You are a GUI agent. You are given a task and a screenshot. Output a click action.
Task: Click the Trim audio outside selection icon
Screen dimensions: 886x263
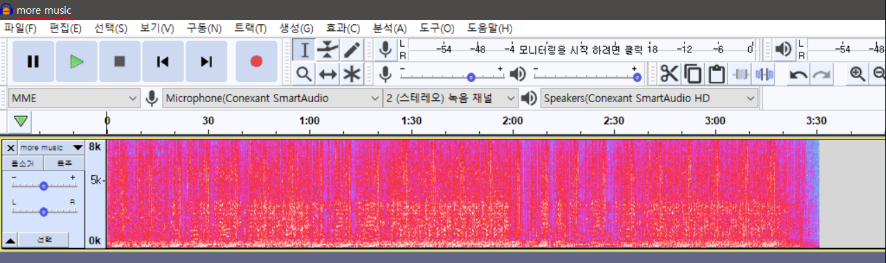point(741,73)
